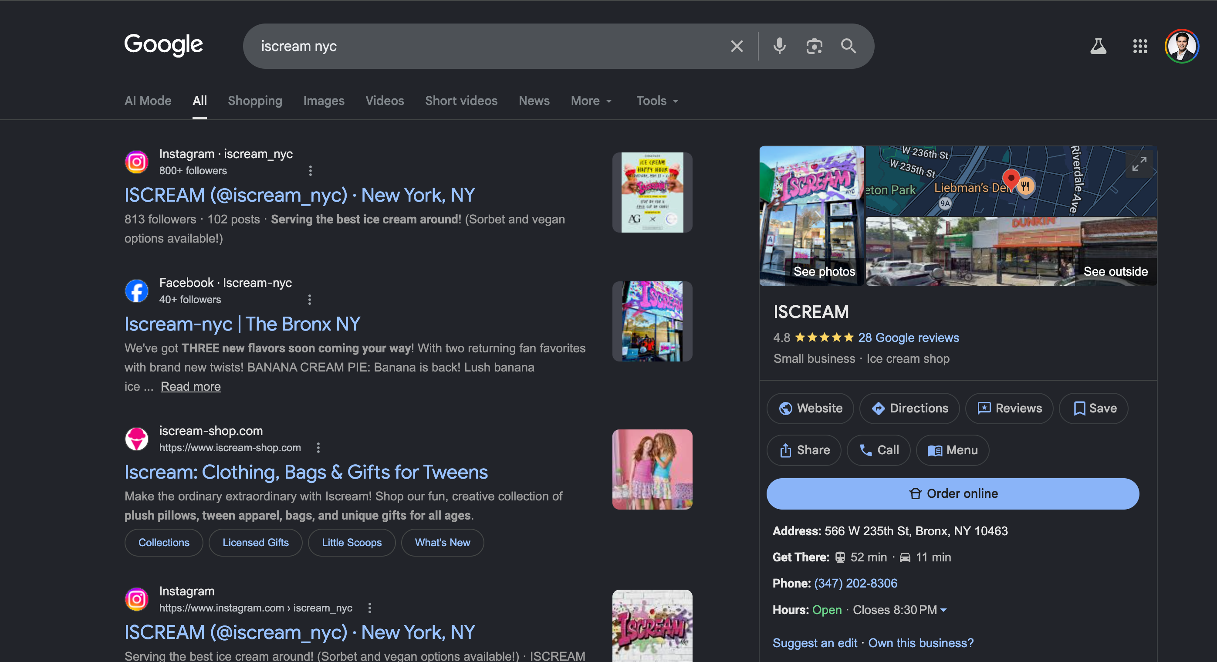Switch to the Shopping tab
The width and height of the screenshot is (1217, 662).
click(255, 101)
